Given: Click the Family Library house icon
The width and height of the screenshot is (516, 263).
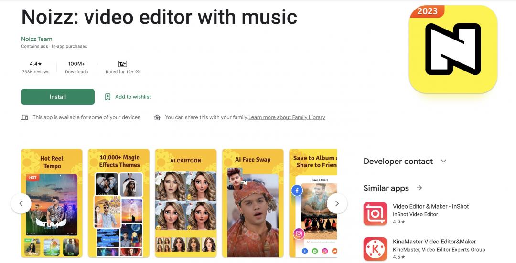Looking at the screenshot, I should coord(157,117).
